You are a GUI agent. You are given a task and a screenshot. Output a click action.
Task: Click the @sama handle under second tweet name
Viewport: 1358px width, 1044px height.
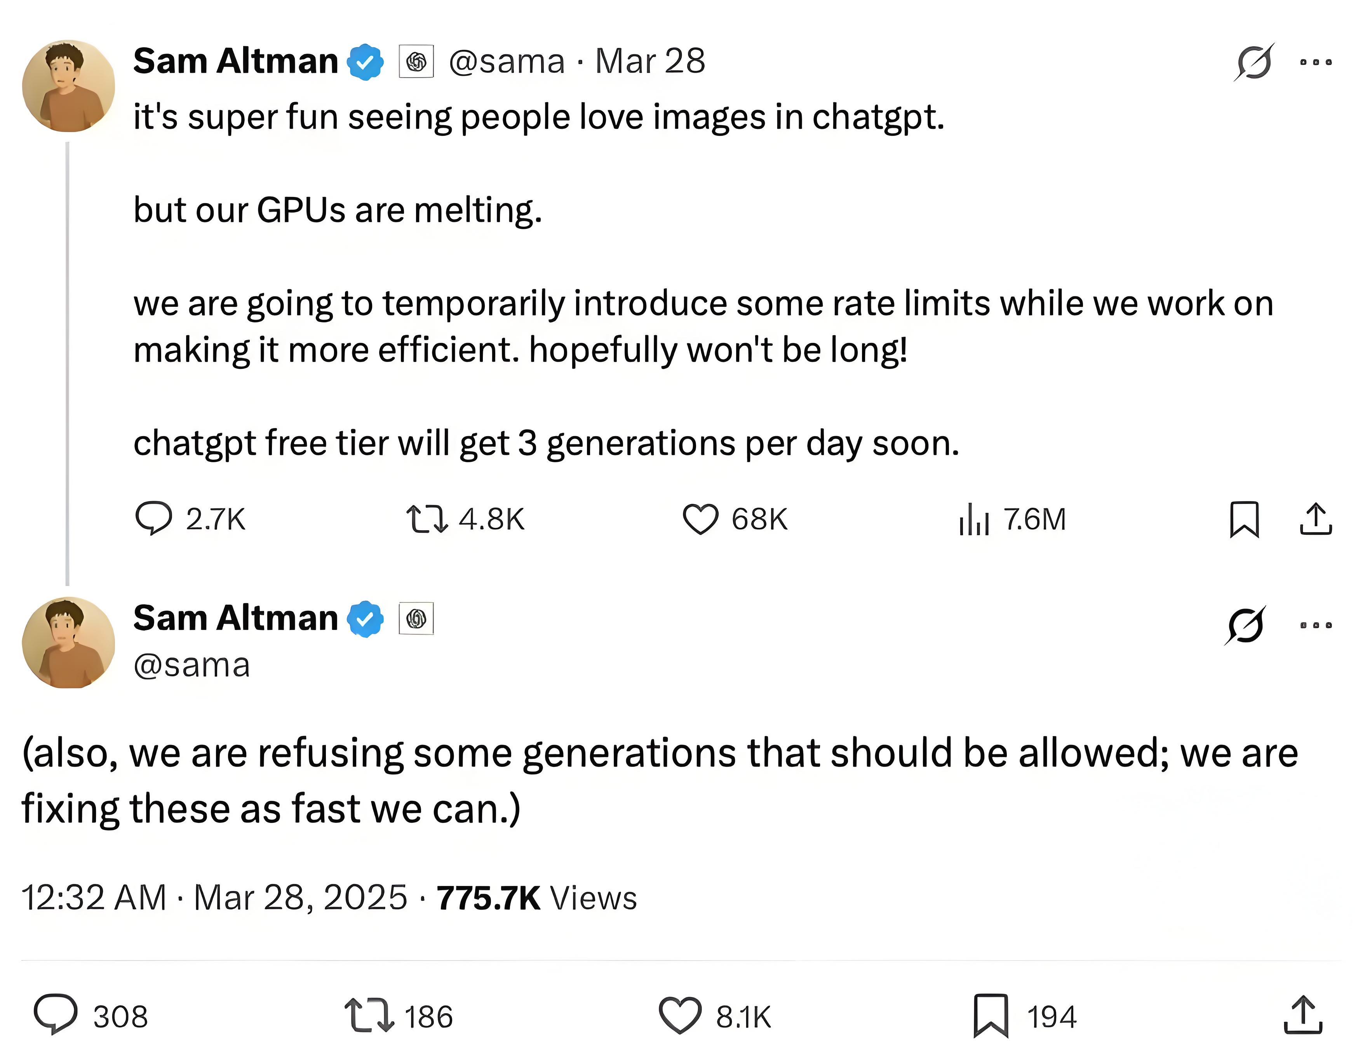point(192,666)
